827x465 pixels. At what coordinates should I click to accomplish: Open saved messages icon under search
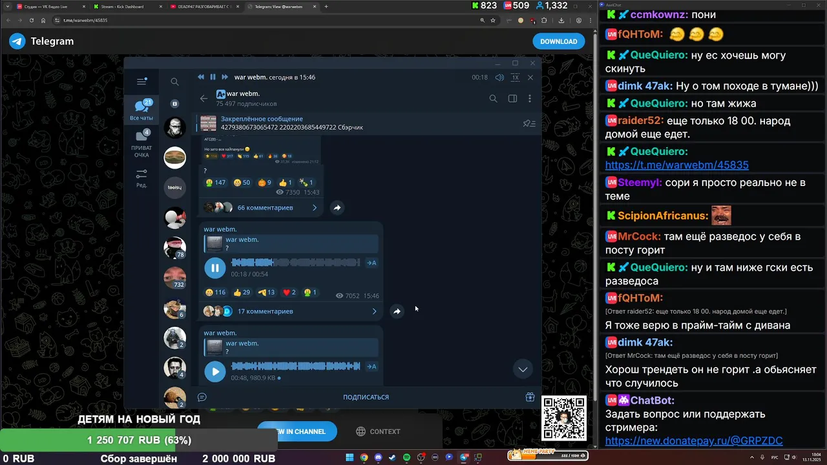[174, 103]
